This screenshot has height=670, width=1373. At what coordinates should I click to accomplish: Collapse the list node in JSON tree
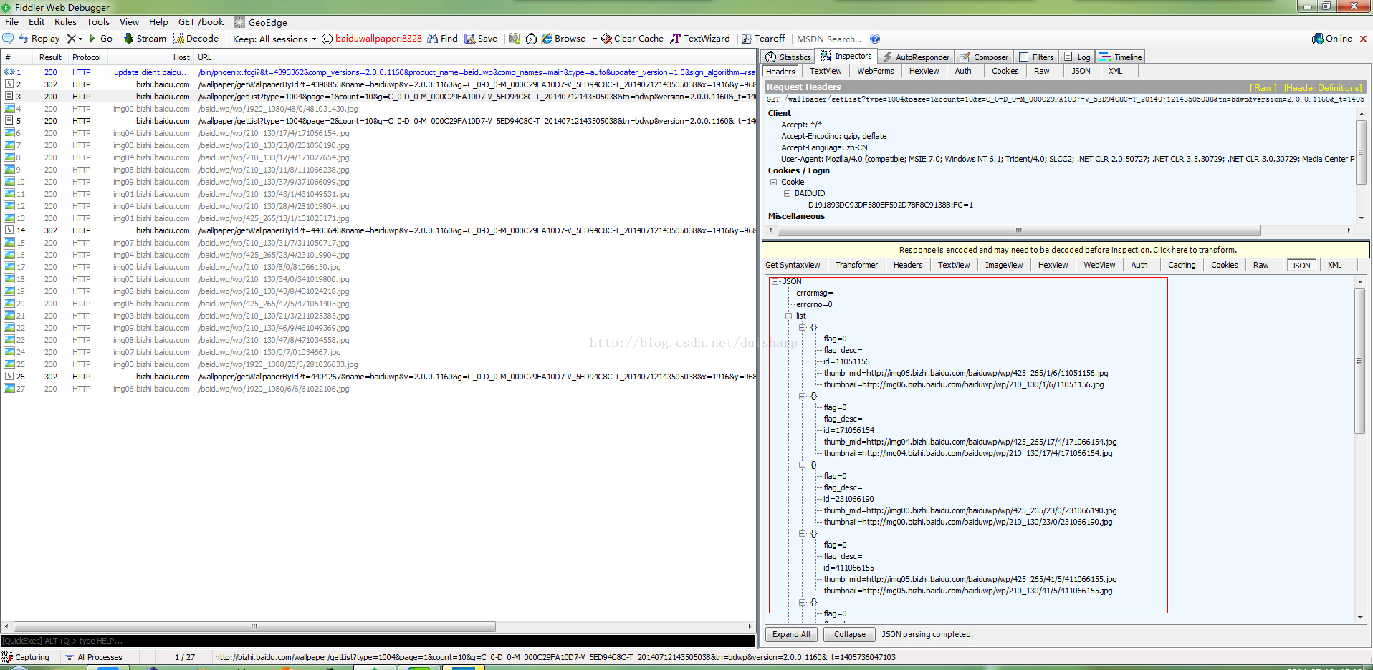click(x=788, y=316)
